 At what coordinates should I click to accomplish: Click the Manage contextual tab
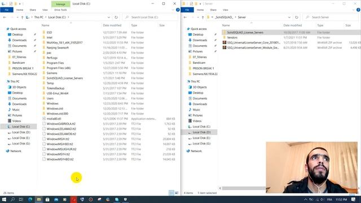pyautogui.click(x=60, y=4)
